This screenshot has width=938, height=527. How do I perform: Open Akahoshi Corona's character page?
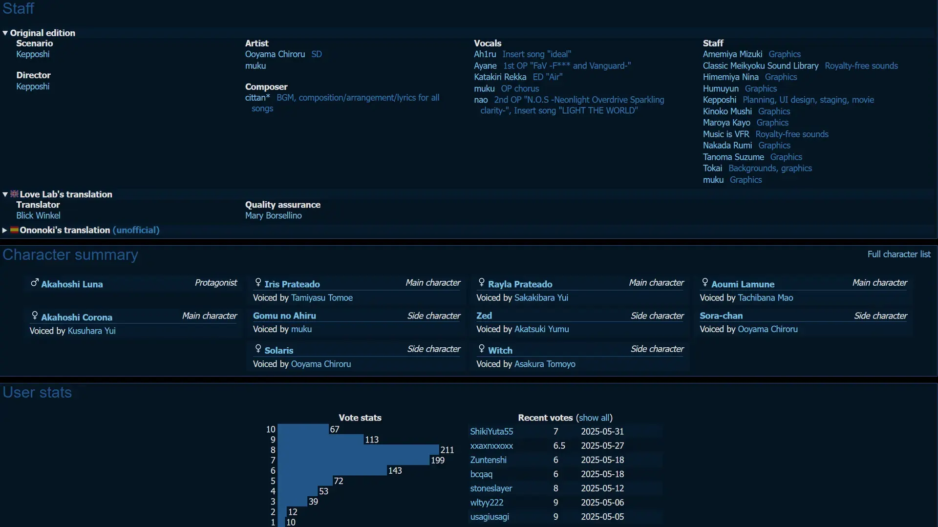(x=77, y=317)
